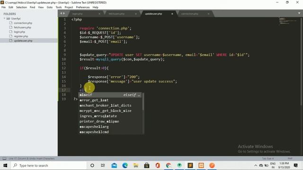Click line number 12 in the gutter
This screenshot has width=303, height=170.
click(64, 68)
